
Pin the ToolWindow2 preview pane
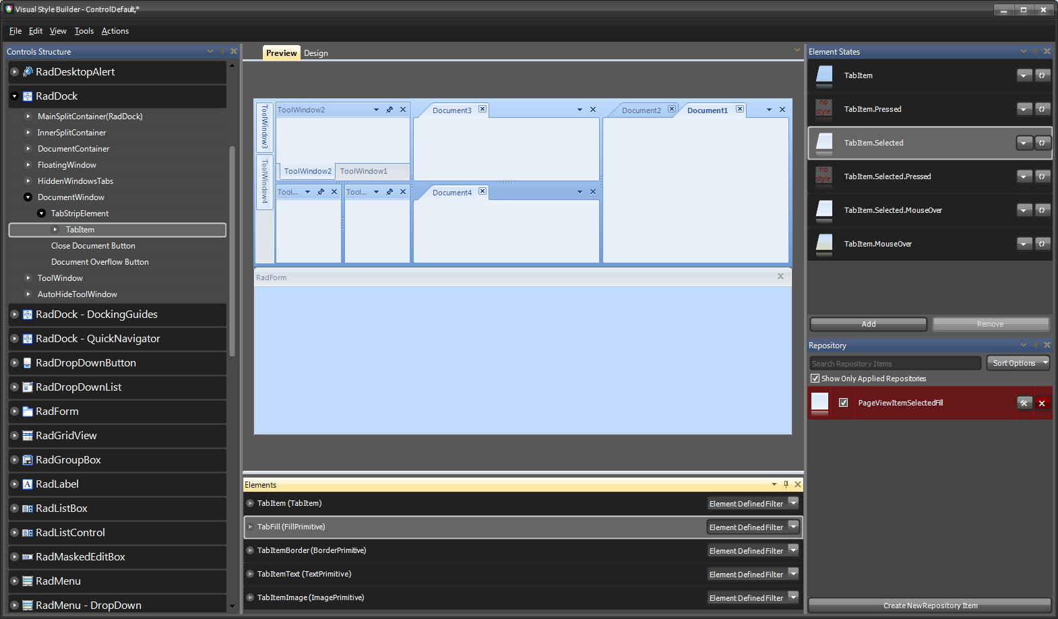(390, 110)
